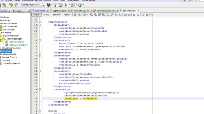This screenshot has height=114, width=204.
Task: Click the Clean and Build icon
Action: click(61, 5)
